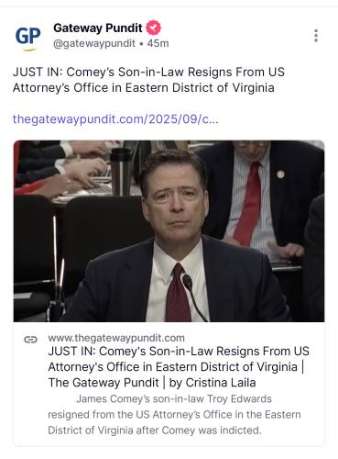Open the link card headline by Cristina Laila
338x459 pixels.
click(x=179, y=367)
